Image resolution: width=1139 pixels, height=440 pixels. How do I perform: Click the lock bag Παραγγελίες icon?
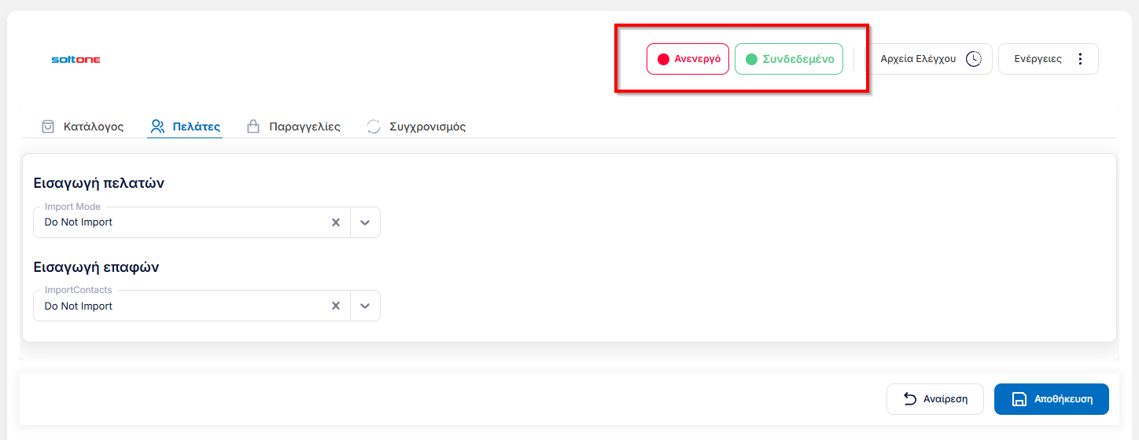pos(253,126)
